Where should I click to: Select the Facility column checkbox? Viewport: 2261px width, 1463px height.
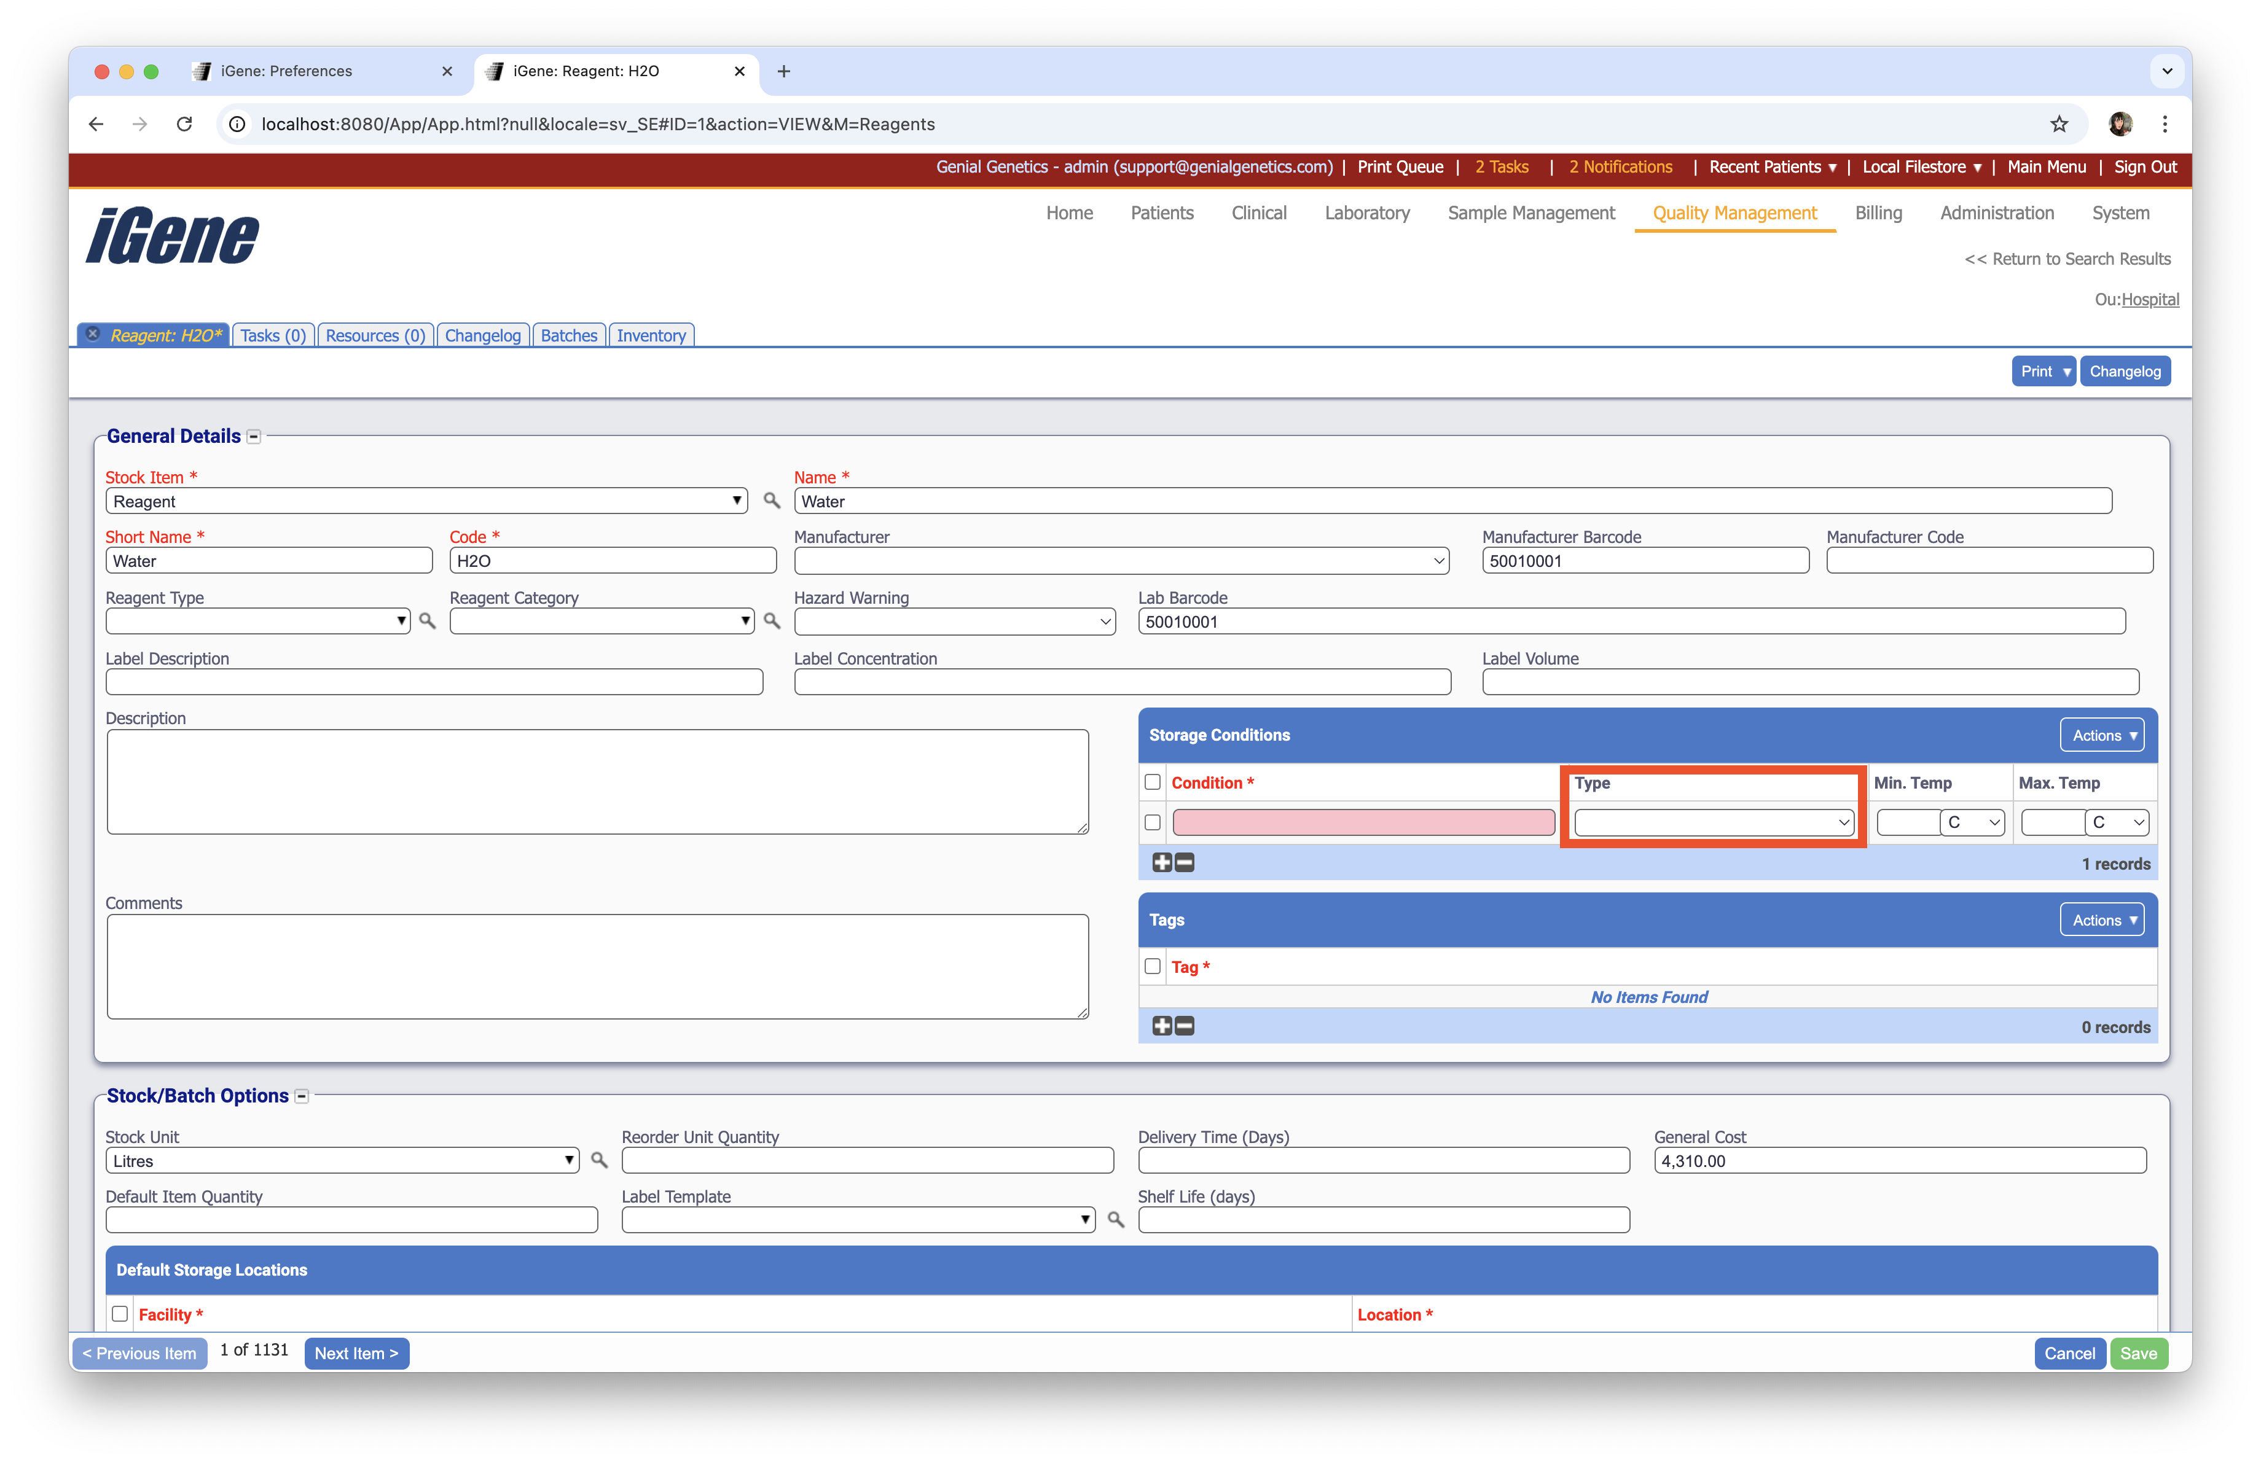pos(120,1314)
